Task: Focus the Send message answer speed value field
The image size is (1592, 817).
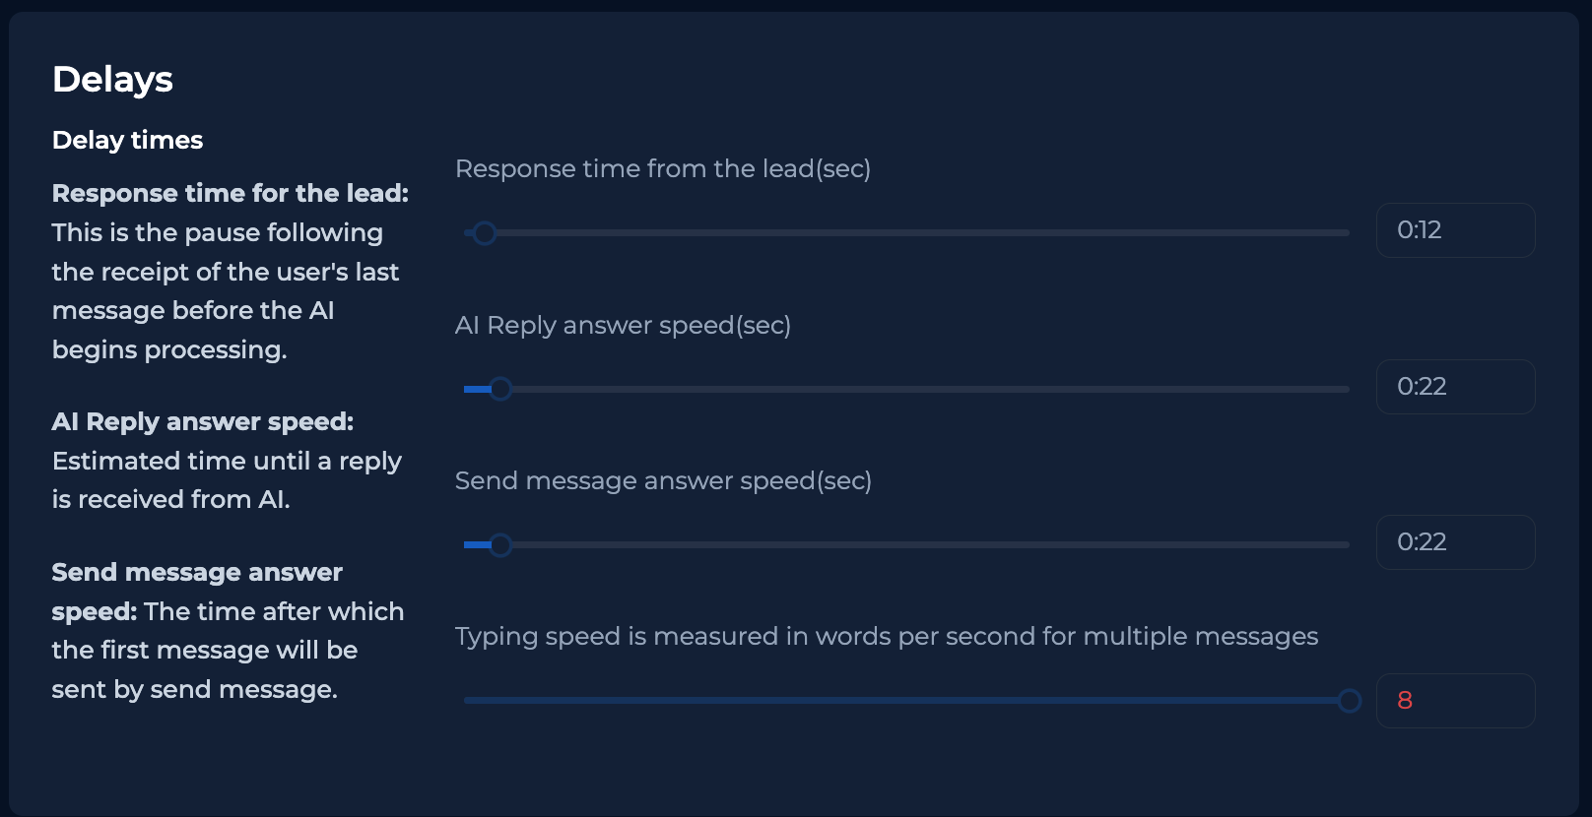Action: click(1454, 542)
